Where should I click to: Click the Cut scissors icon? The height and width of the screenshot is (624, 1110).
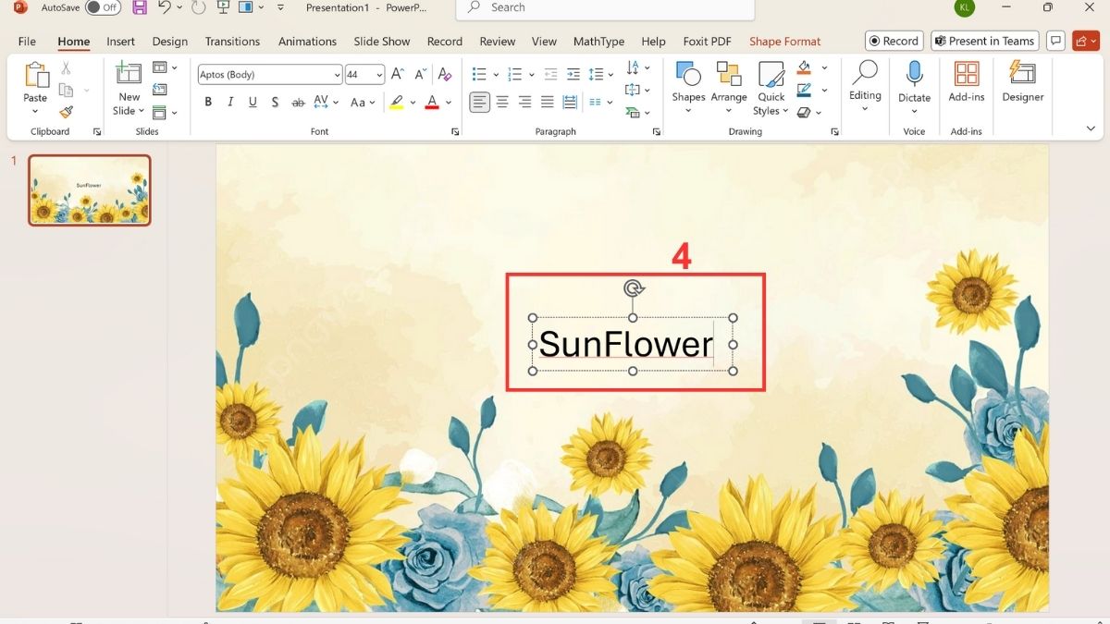pos(66,68)
